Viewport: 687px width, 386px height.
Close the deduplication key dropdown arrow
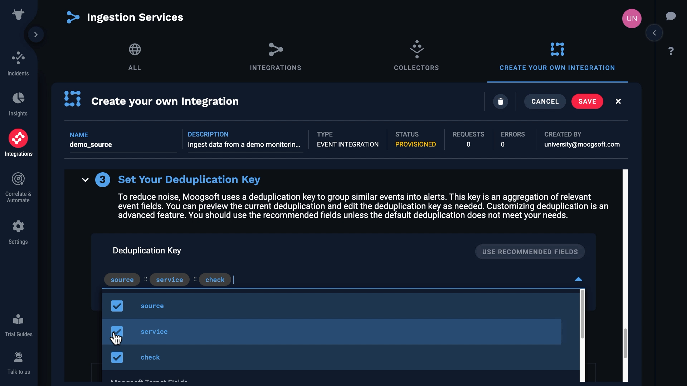pyautogui.click(x=578, y=279)
